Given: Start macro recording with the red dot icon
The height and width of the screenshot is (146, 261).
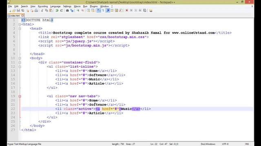Looking at the screenshot, I should click(127, 11).
